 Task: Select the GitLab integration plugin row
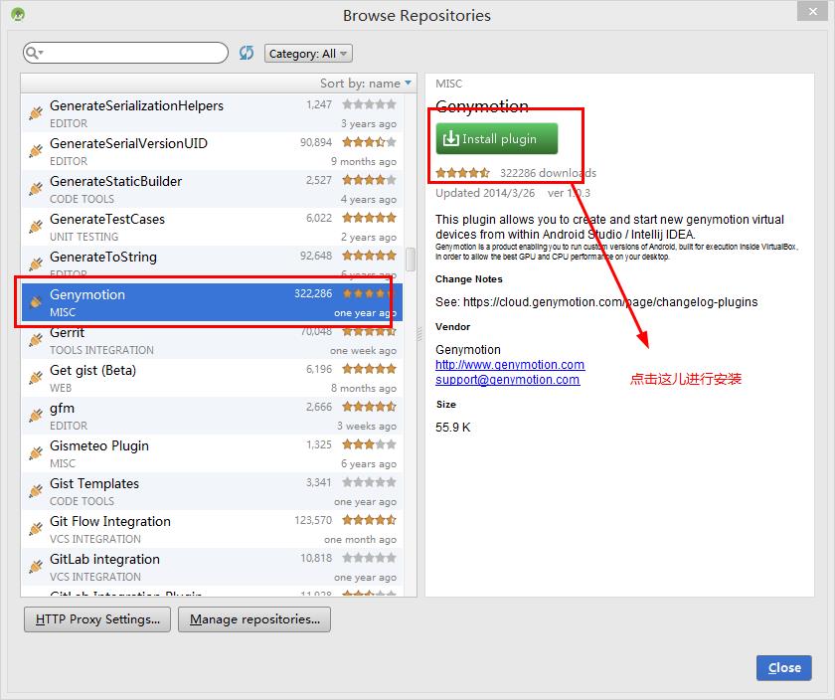point(212,568)
